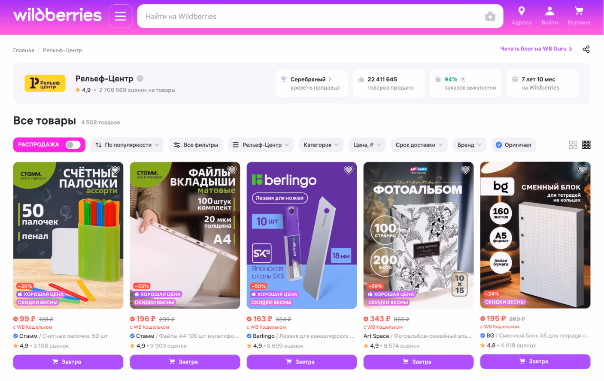The height and width of the screenshot is (381, 604).
Task: Open Адреса pickup points
Action: 521,16
